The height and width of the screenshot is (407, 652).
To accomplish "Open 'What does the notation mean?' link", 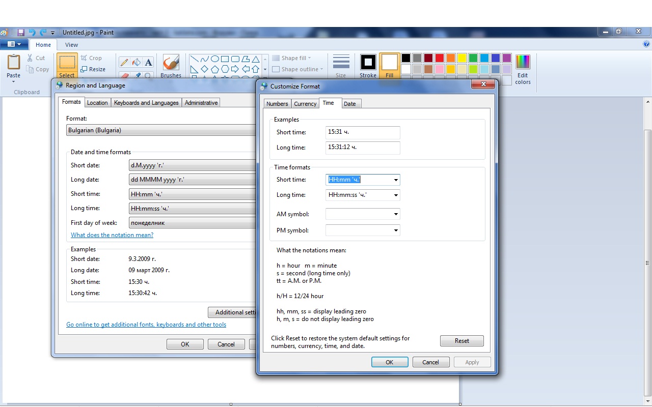I will pyautogui.click(x=112, y=235).
